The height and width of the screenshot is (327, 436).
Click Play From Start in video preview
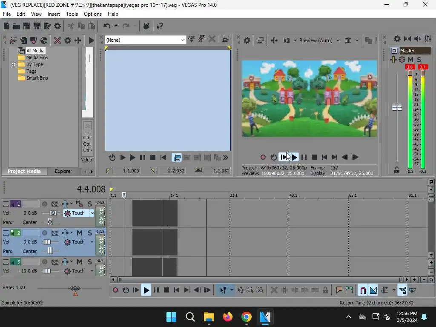coord(283,158)
